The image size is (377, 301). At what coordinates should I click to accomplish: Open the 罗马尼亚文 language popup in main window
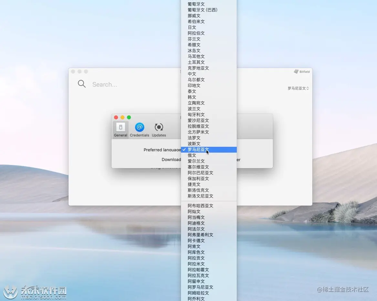(298, 88)
